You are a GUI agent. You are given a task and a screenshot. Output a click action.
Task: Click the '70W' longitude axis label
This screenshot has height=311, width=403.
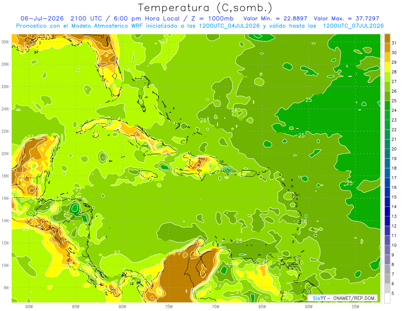(x=216, y=307)
